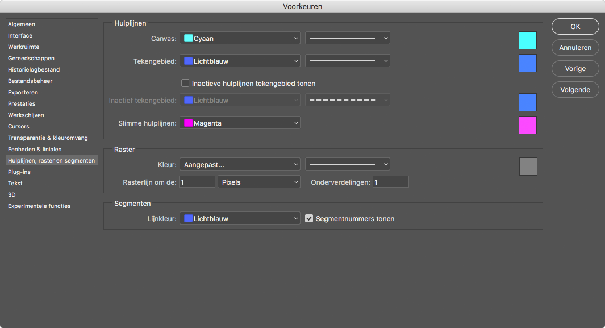The image size is (605, 328).
Task: Go to Eenheden & linialen preferences
Action: (x=35, y=150)
